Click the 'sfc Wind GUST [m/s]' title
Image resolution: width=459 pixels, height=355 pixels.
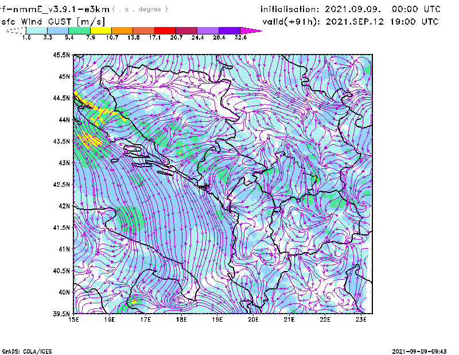[x=53, y=22]
